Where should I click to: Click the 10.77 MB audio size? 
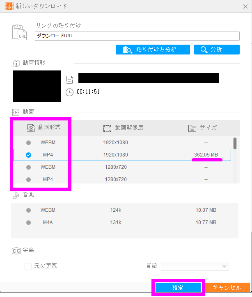click(206, 222)
